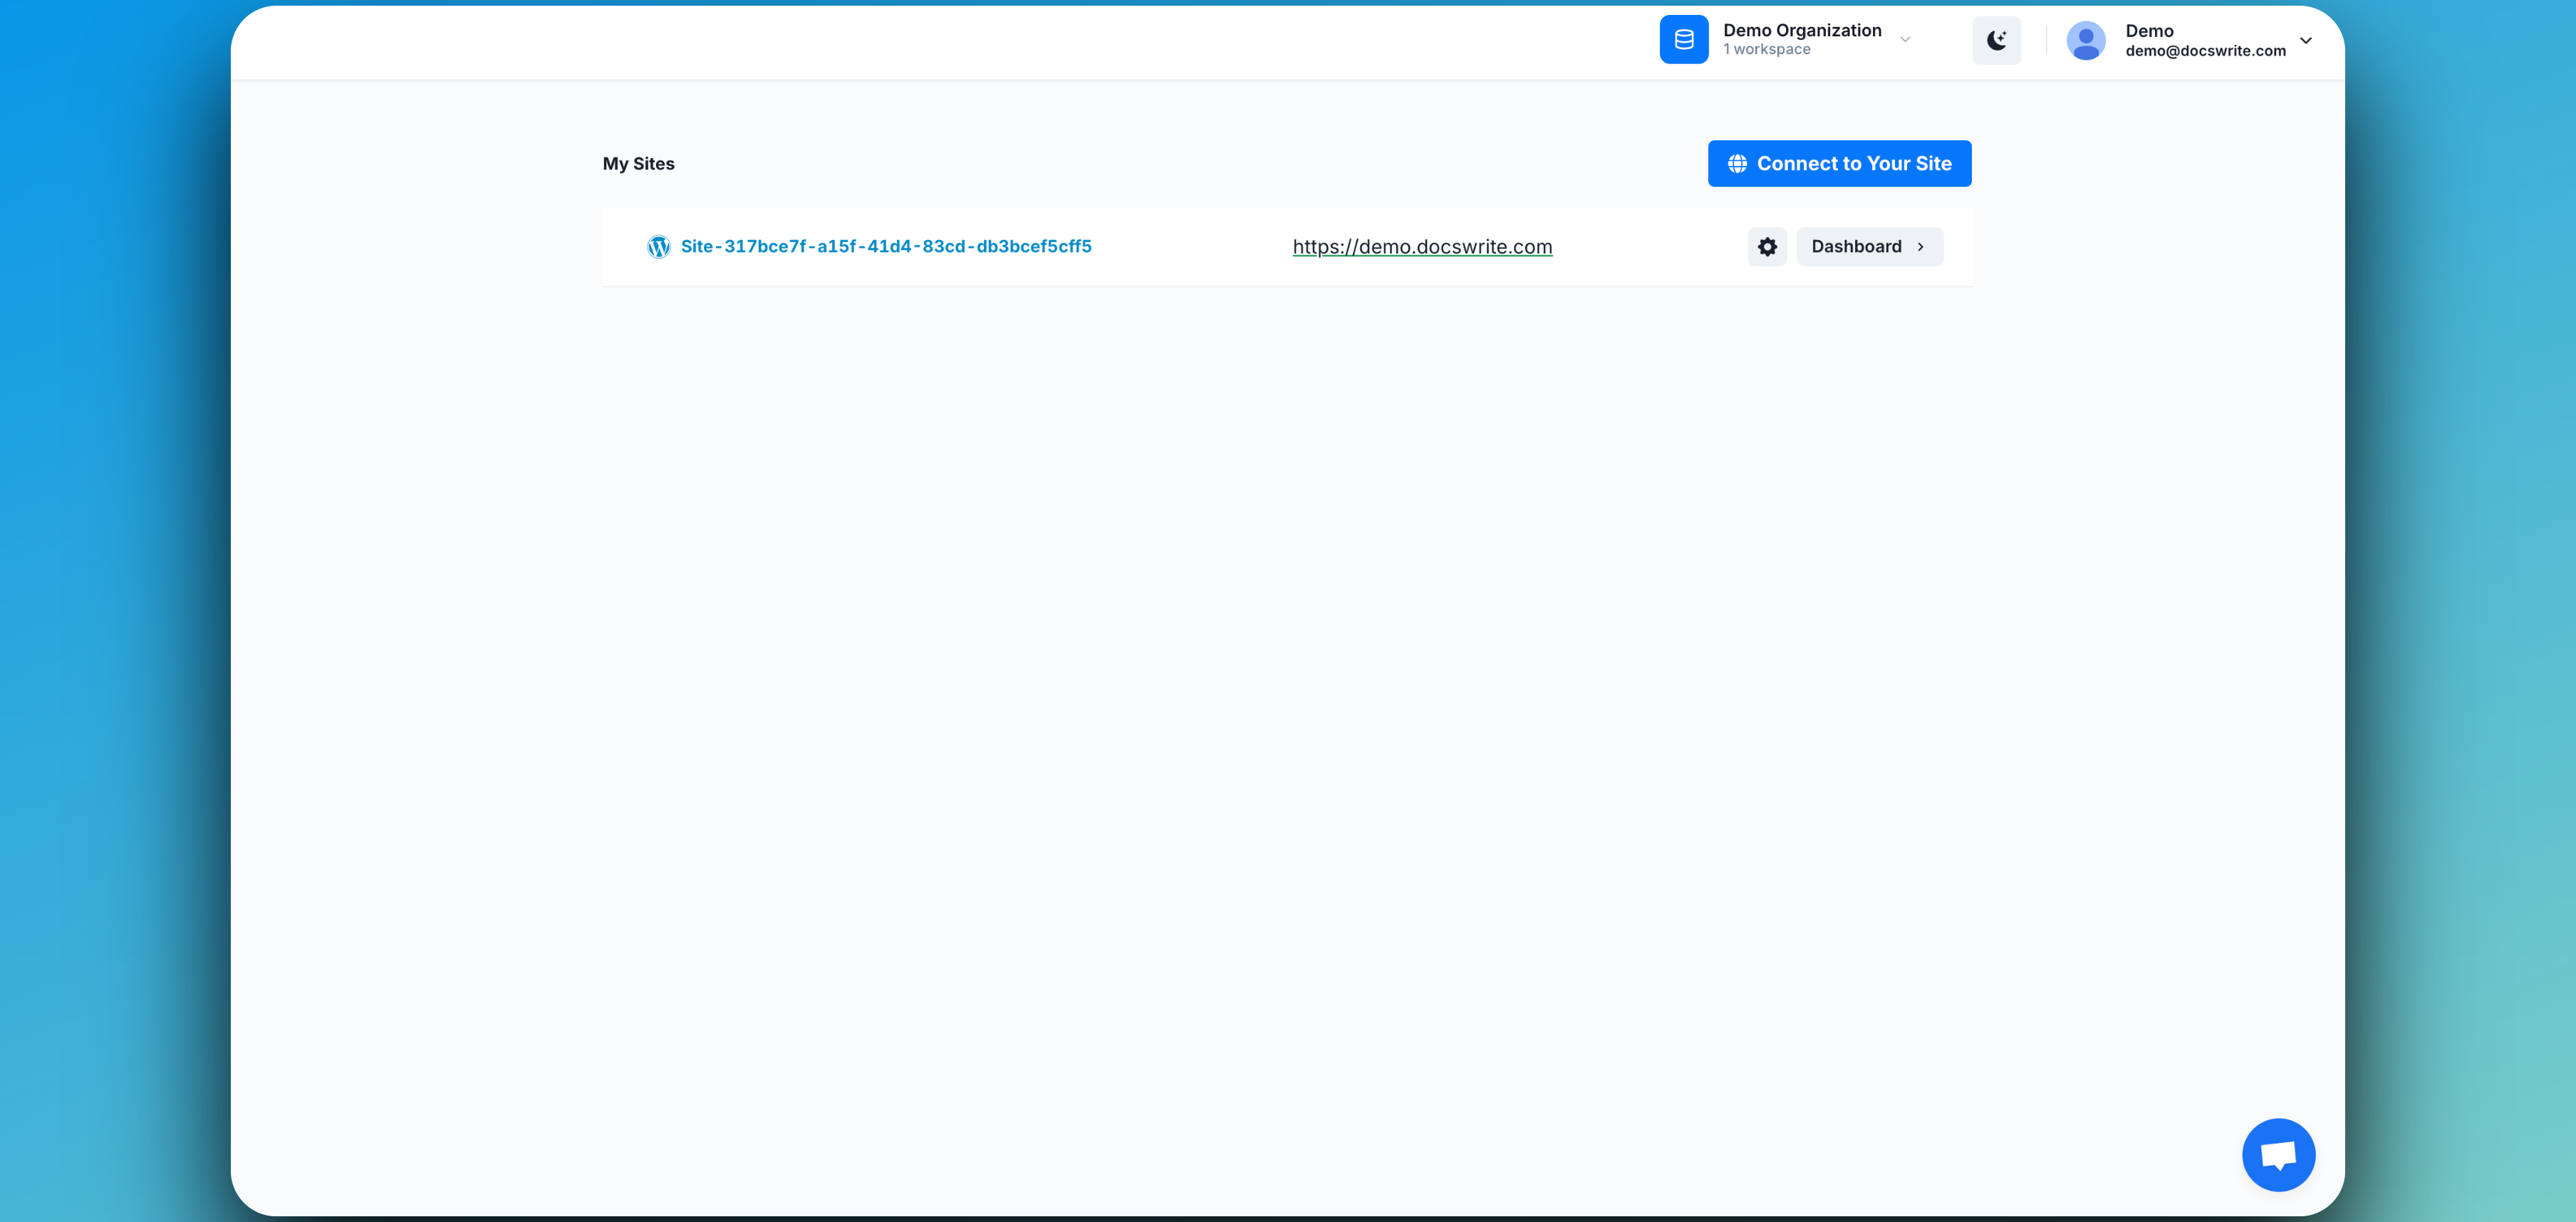The width and height of the screenshot is (2576, 1222).
Task: Open the site Dashboard
Action: (x=1857, y=247)
